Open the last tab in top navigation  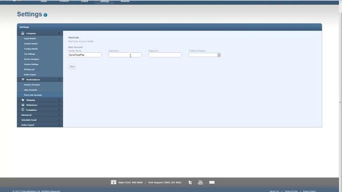pos(125,1)
